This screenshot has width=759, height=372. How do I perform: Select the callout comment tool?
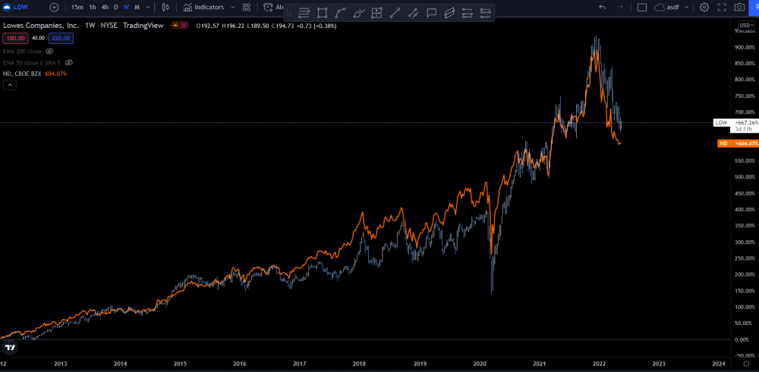click(431, 13)
